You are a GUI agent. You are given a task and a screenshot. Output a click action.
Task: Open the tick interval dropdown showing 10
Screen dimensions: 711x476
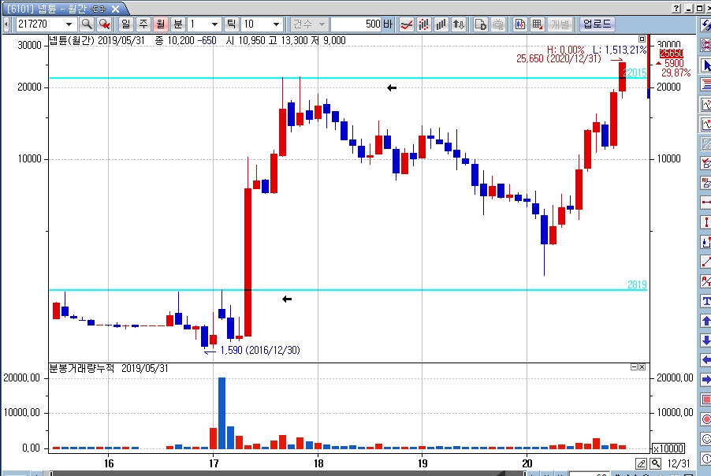[275, 24]
